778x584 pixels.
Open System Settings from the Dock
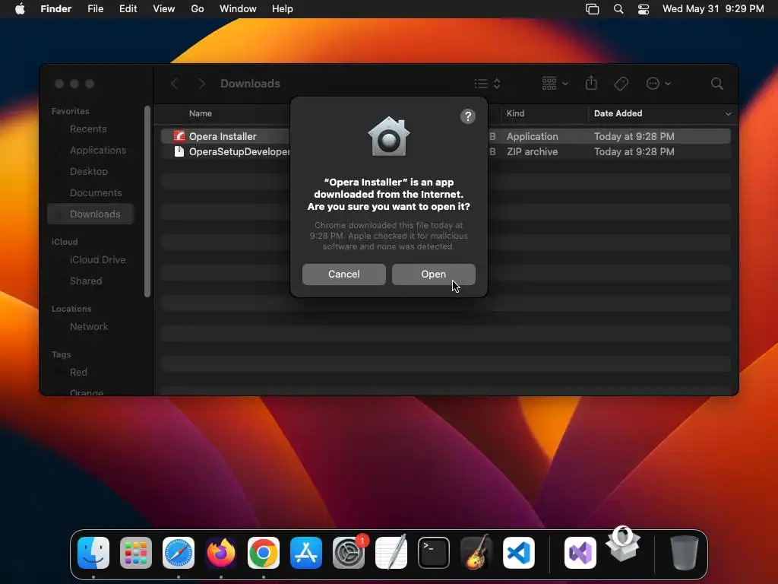(x=349, y=553)
